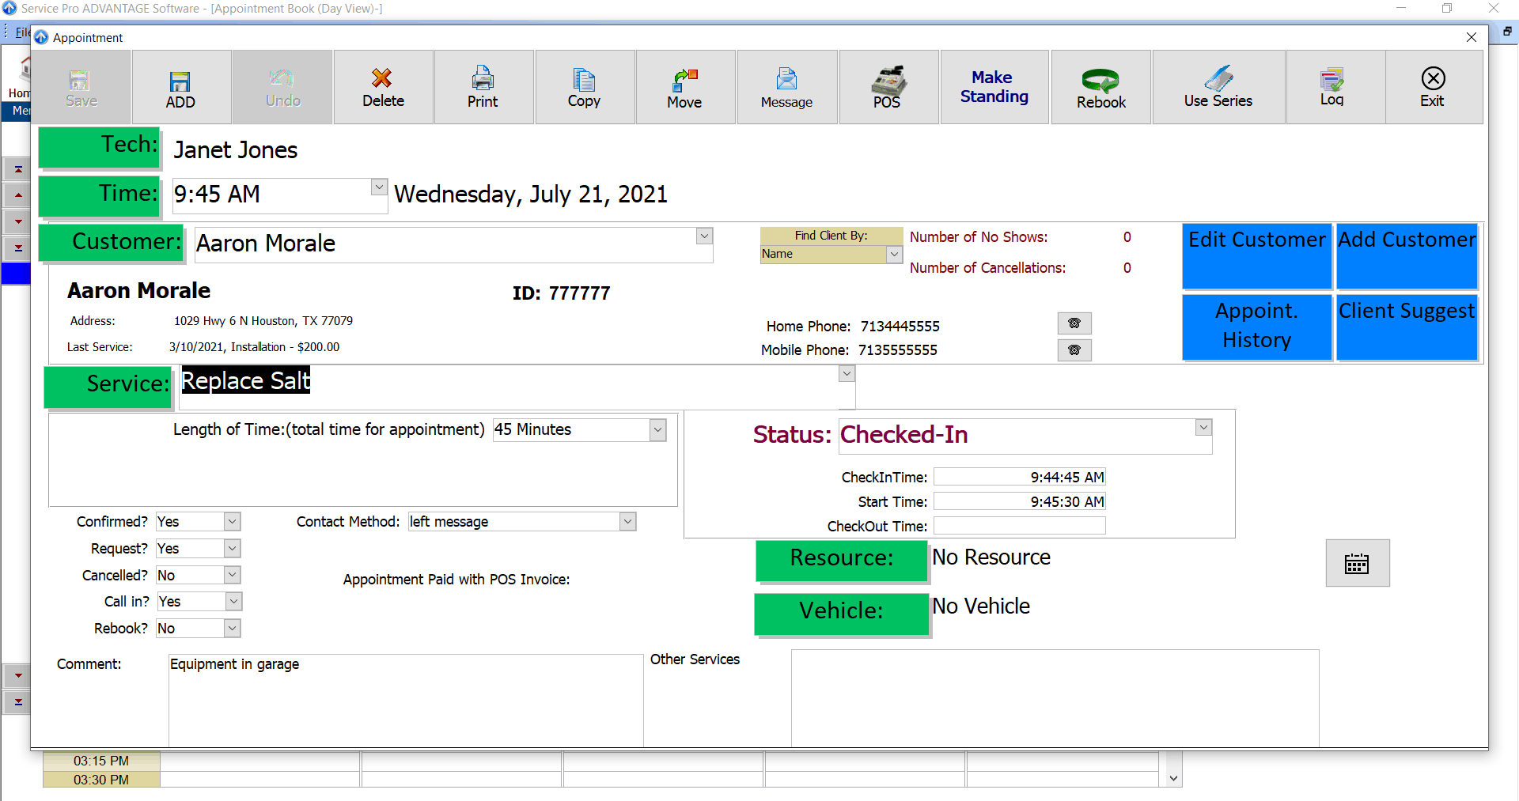Click the Start Time field 9:45:30 AM
This screenshot has height=801, width=1519.
click(x=1019, y=501)
